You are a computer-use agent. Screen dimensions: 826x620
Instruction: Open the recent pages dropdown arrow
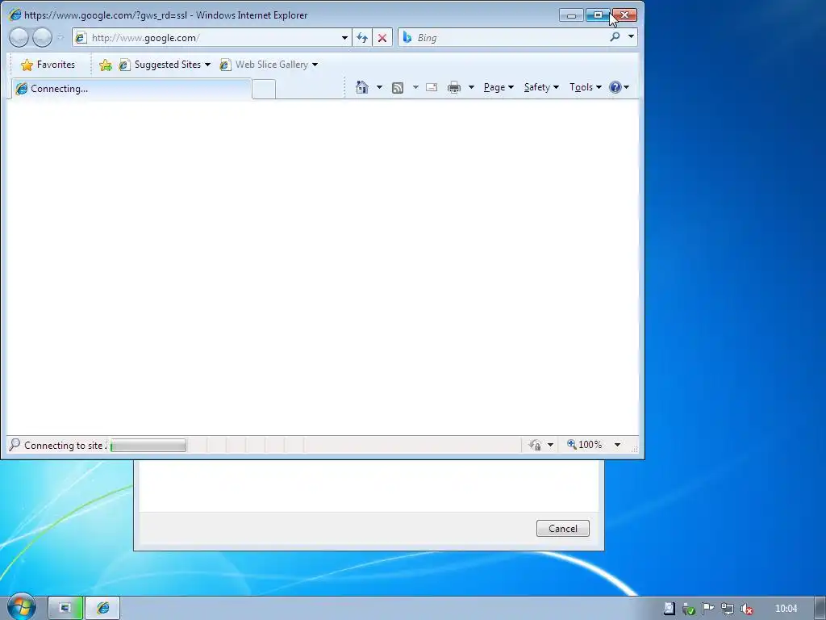tap(60, 37)
